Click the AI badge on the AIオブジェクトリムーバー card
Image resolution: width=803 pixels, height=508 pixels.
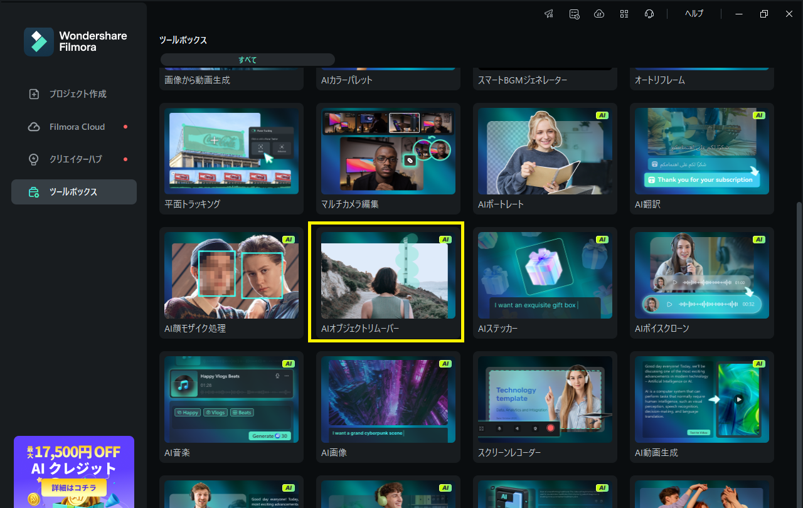[x=445, y=240]
